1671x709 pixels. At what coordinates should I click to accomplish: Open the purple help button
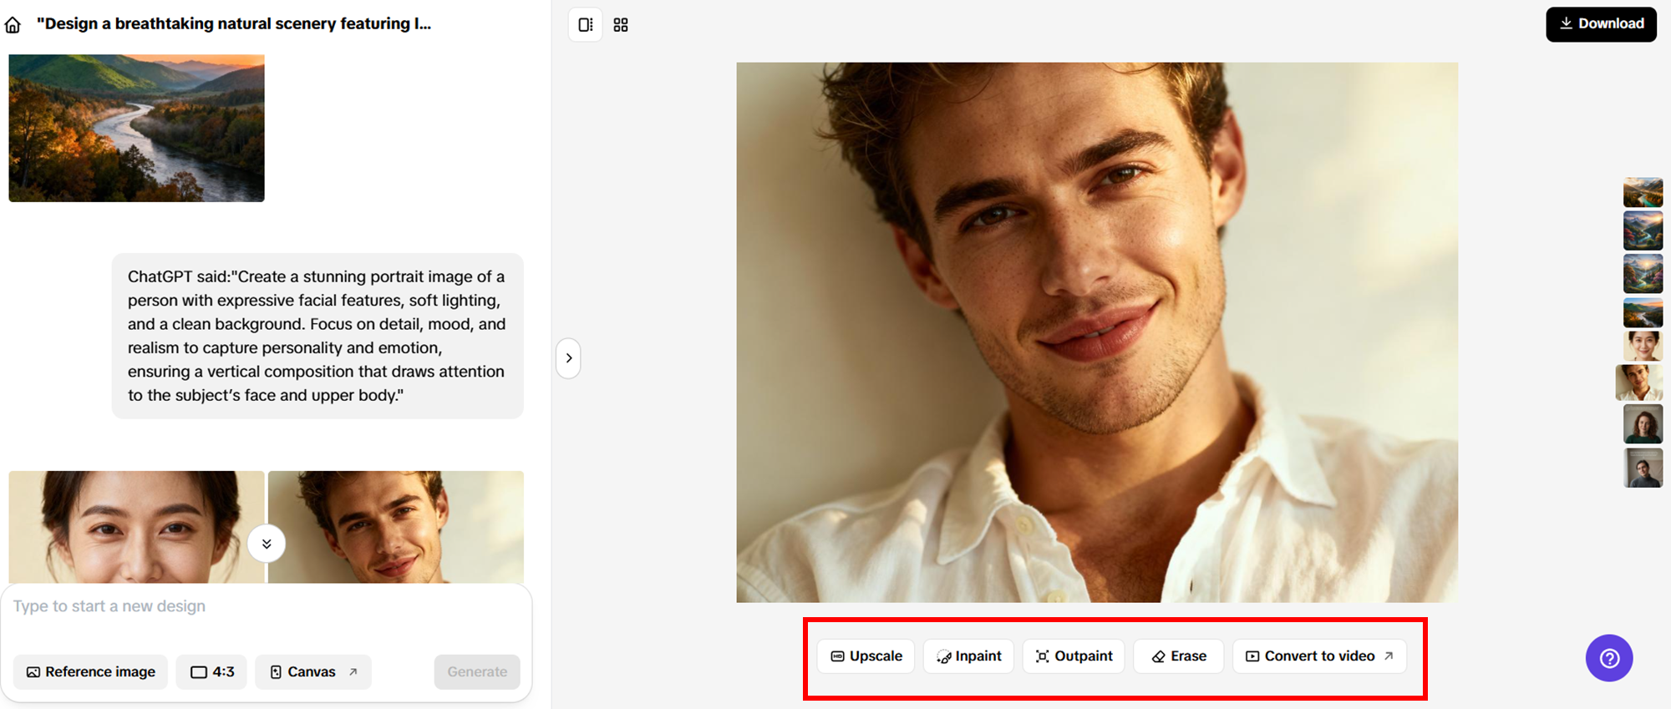[x=1608, y=658]
